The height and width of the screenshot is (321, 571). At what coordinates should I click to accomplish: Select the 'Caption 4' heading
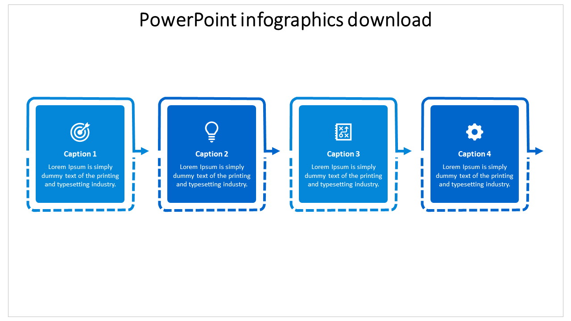coord(475,154)
